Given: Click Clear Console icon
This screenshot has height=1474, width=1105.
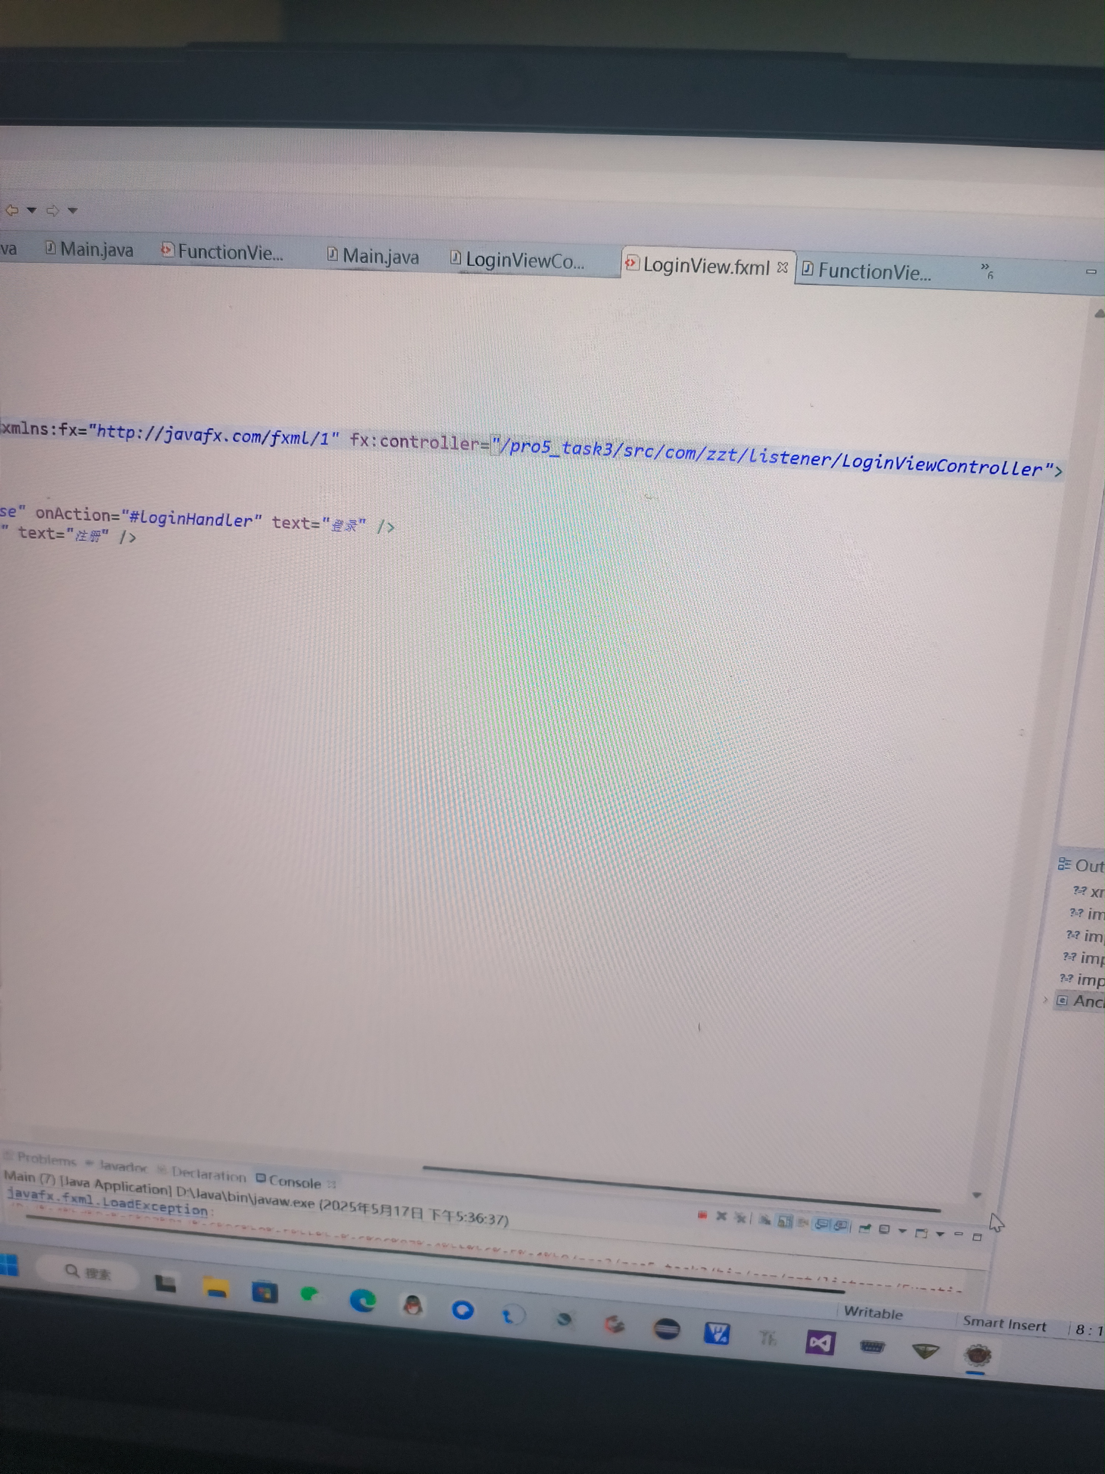Looking at the screenshot, I should [x=765, y=1220].
